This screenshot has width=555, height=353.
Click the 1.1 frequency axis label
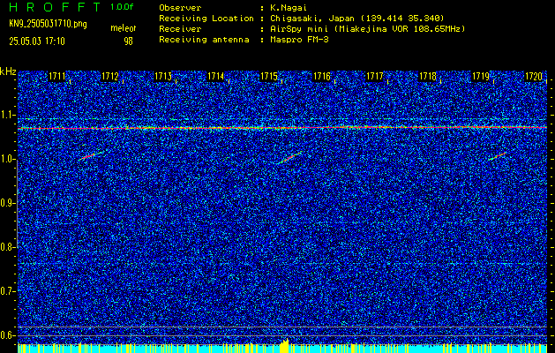coord(8,115)
